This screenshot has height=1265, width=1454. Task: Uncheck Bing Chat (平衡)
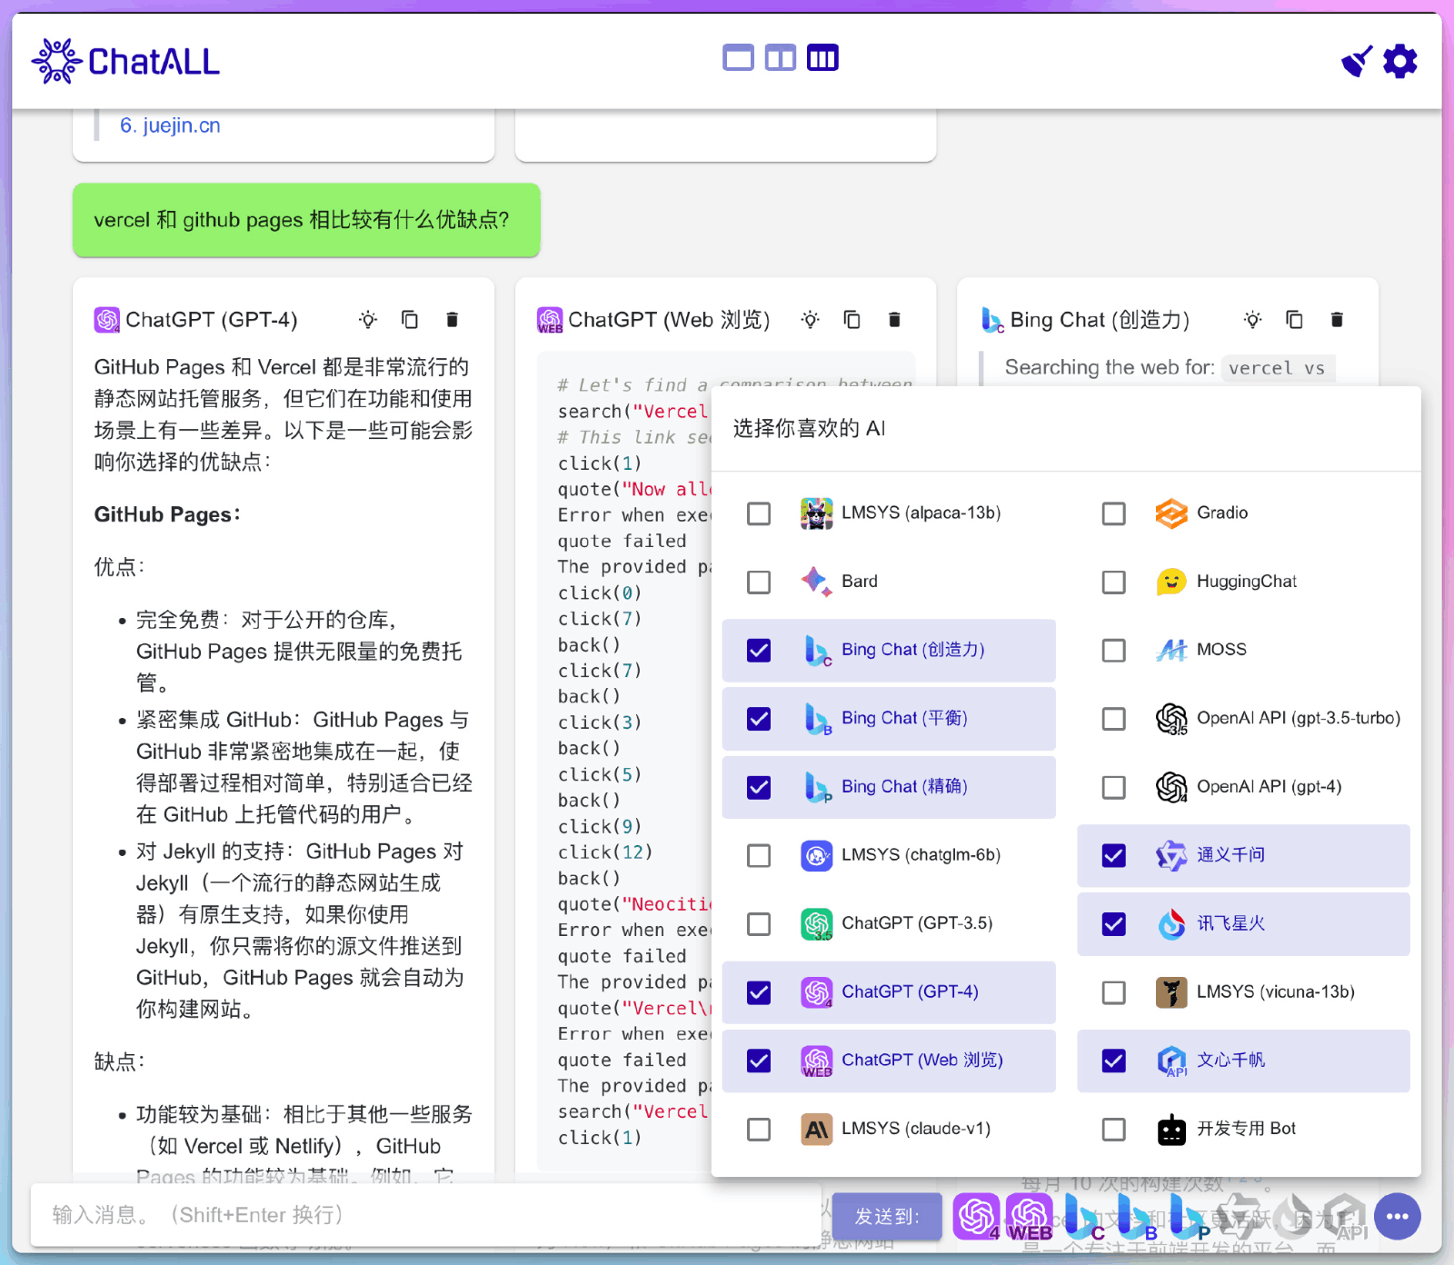tap(758, 719)
